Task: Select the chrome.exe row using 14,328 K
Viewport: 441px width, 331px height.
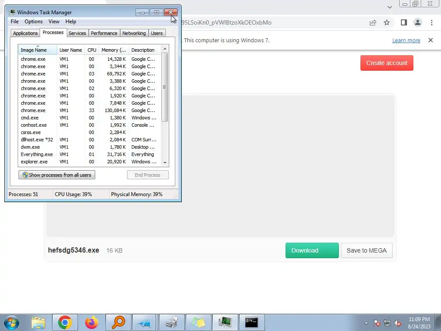Action: pyautogui.click(x=90, y=59)
